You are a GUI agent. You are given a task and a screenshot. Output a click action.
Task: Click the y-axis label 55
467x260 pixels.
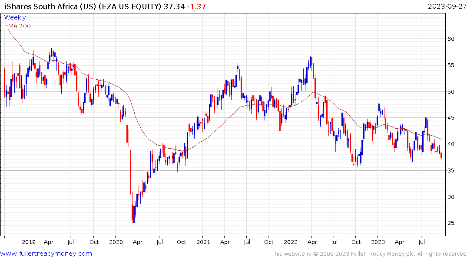pyautogui.click(x=450, y=65)
